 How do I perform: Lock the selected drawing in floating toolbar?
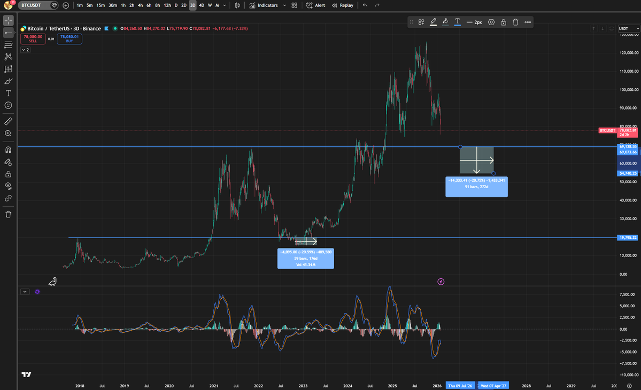click(503, 22)
